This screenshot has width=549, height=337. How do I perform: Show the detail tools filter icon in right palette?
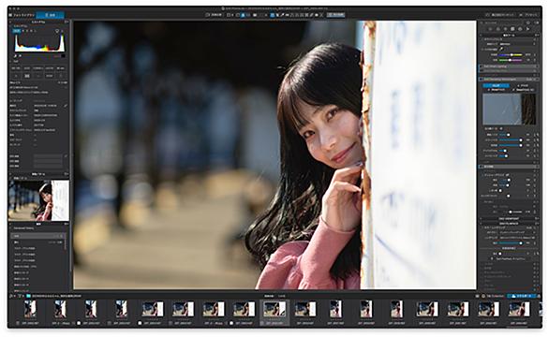[505, 29]
